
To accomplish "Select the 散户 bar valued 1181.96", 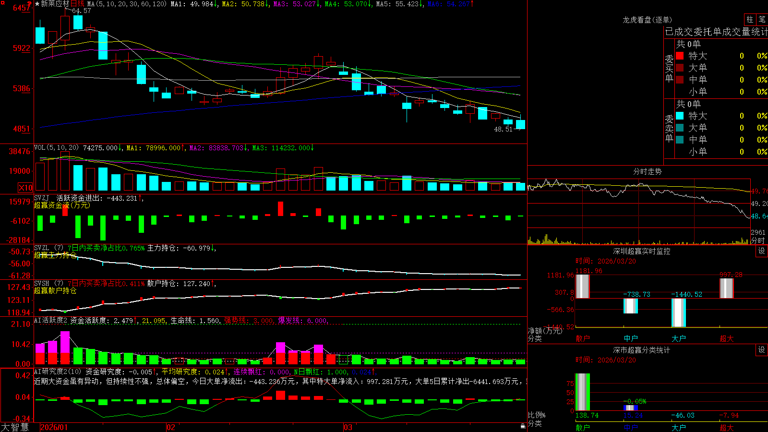I will coord(582,286).
